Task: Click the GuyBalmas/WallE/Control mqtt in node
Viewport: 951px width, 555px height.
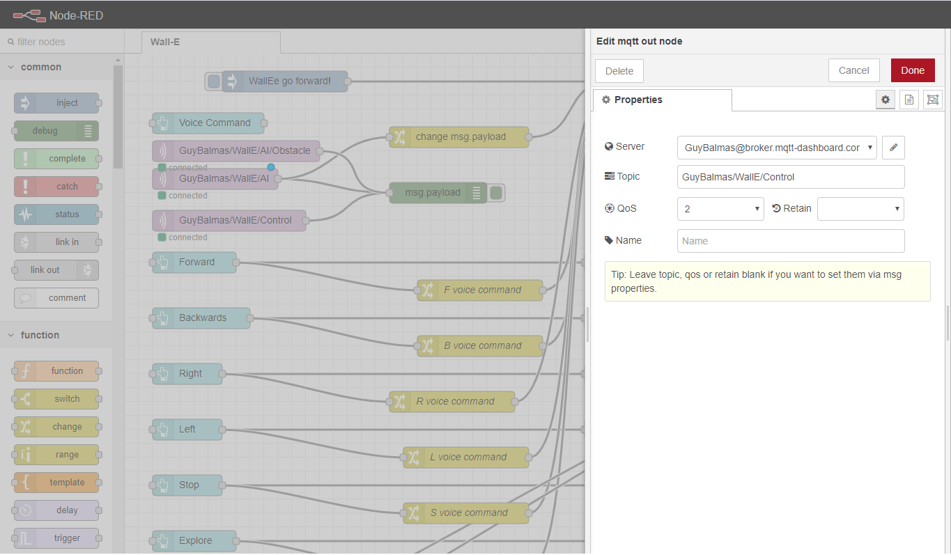Action: [229, 220]
